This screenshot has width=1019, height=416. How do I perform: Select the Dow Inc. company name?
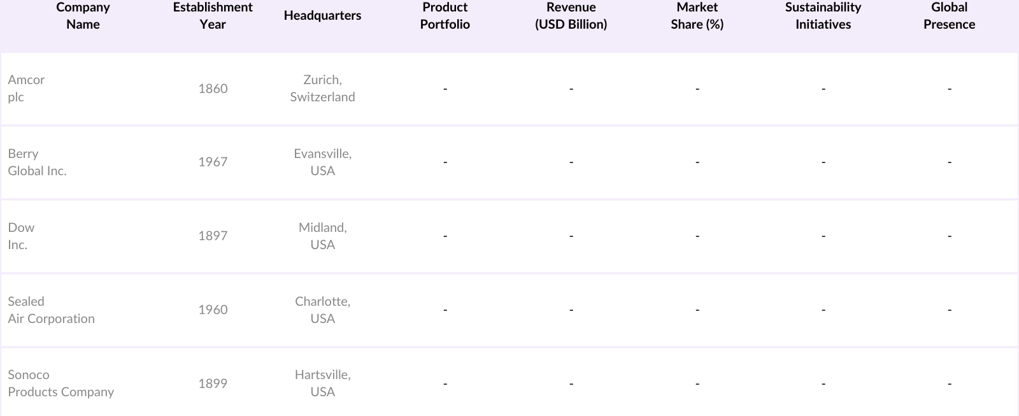21,236
